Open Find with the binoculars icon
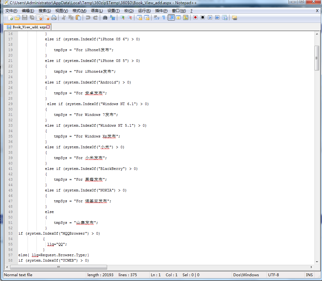This screenshot has height=281, width=322. [105, 17]
